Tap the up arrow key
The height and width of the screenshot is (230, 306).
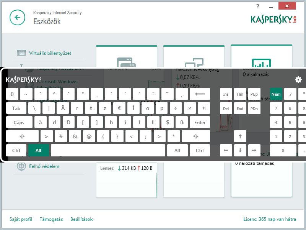pyautogui.click(x=240, y=136)
